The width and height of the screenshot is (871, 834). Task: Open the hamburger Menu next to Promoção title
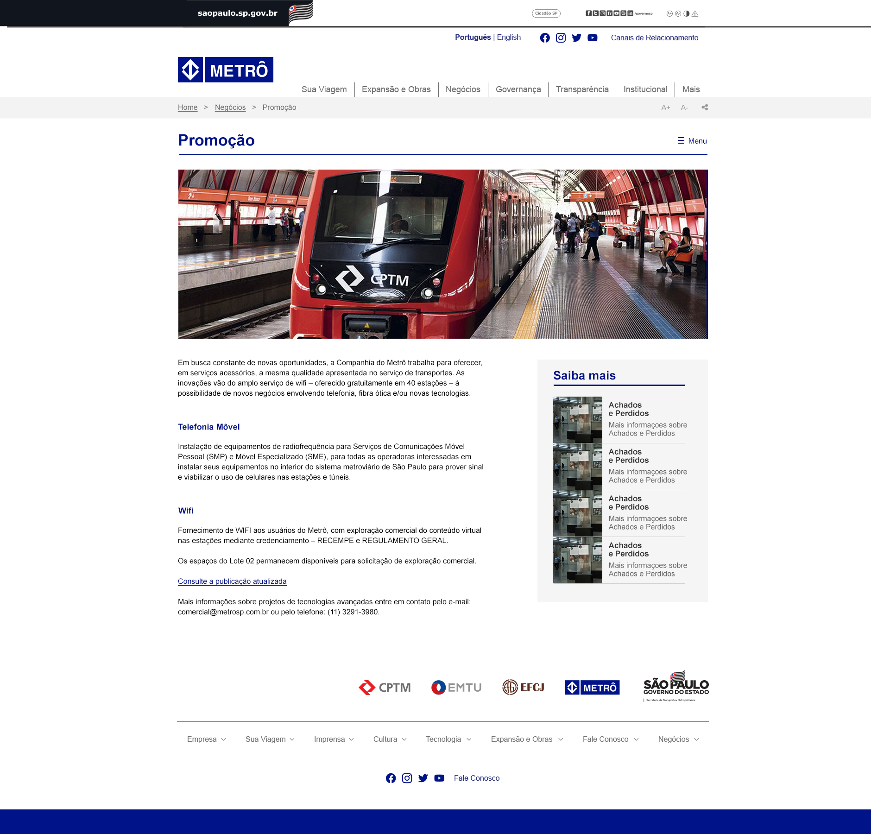point(692,141)
